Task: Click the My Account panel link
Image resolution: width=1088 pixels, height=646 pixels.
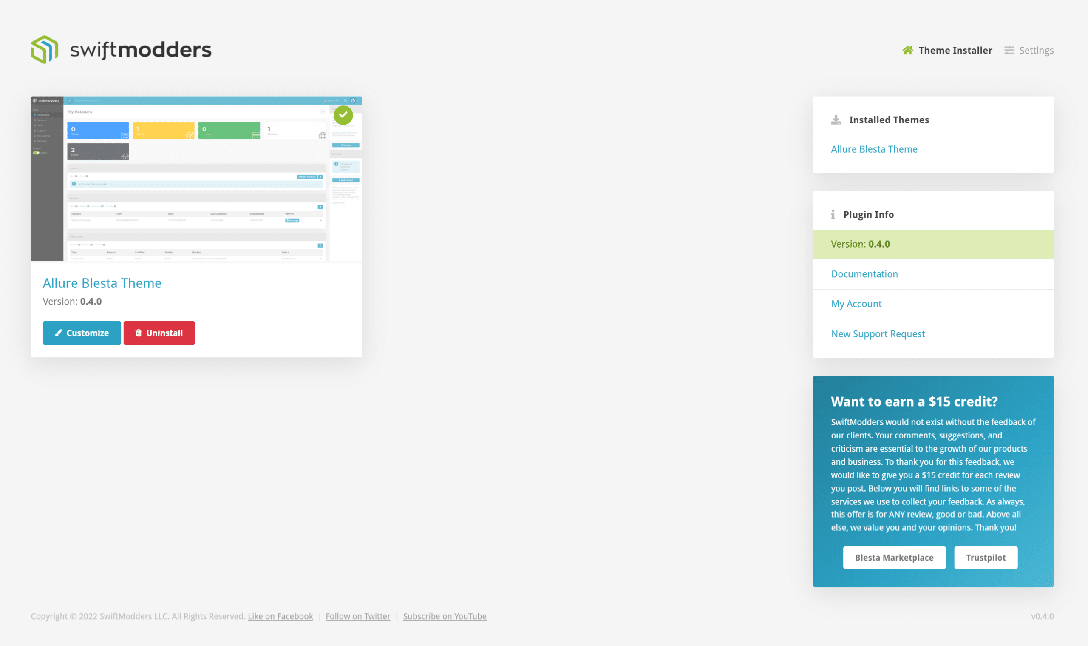Action: click(857, 303)
